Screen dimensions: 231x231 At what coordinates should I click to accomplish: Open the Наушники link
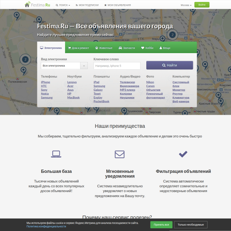127,97
